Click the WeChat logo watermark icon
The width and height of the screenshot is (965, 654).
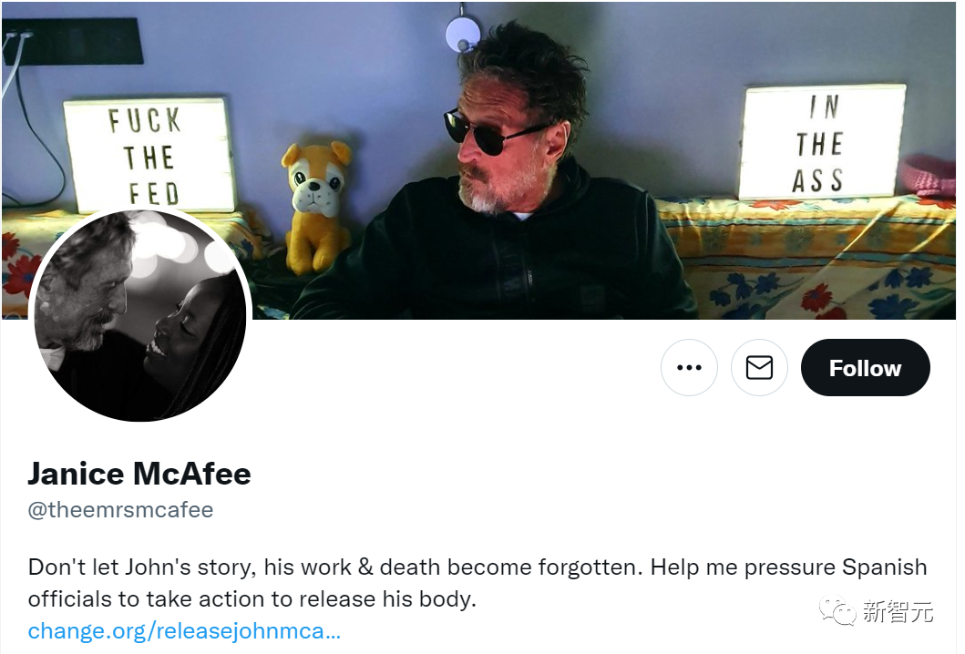pyautogui.click(x=837, y=609)
